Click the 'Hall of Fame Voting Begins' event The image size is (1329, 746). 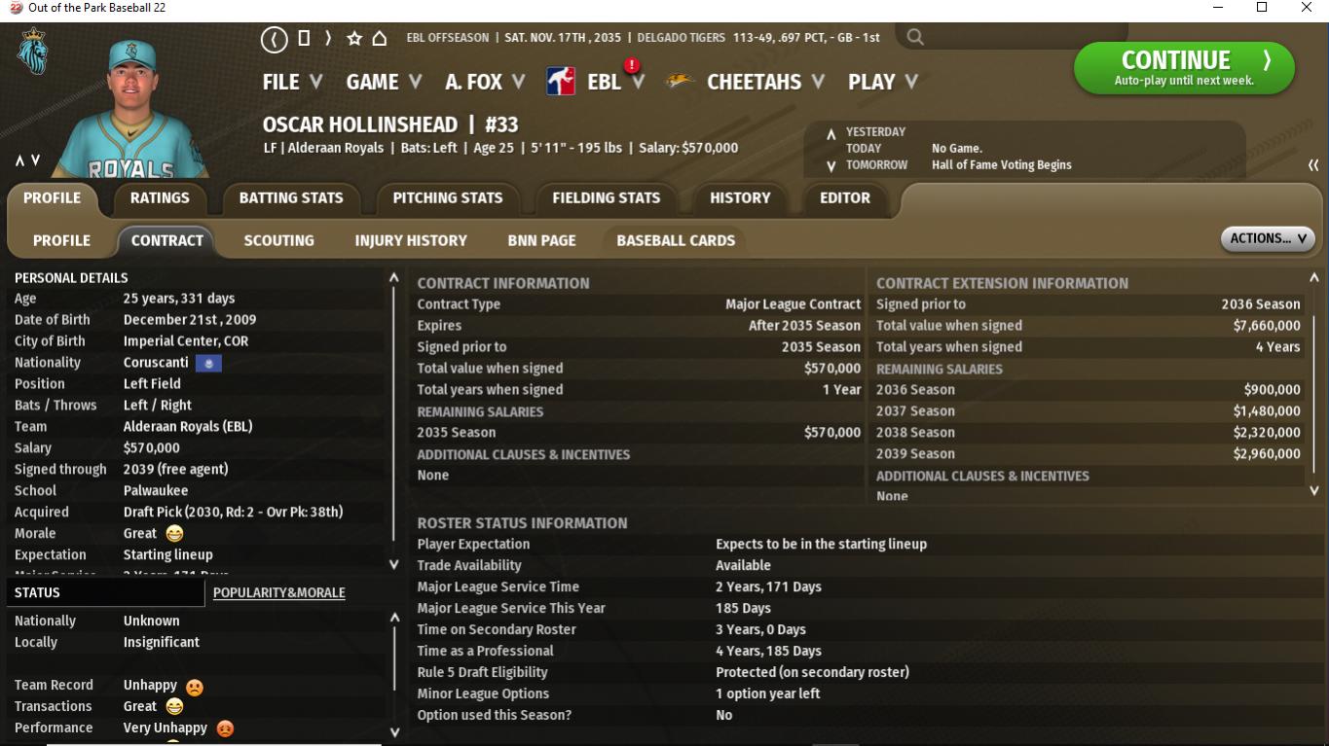[1002, 165]
